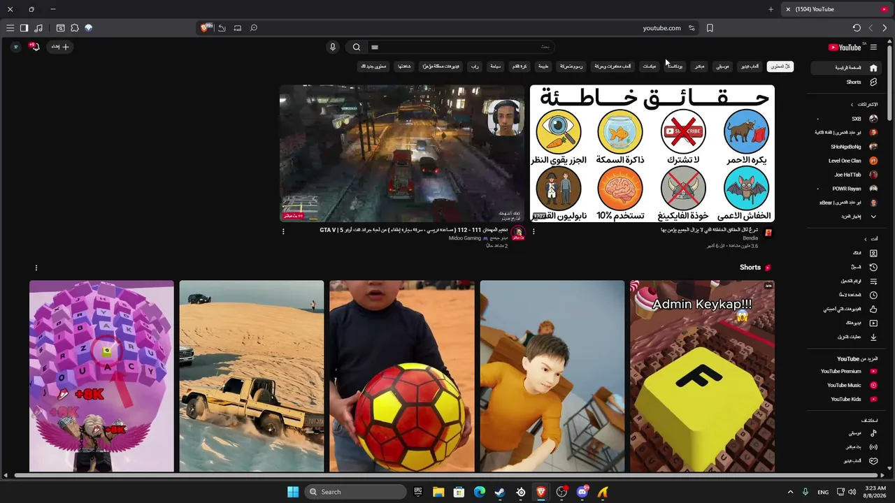
Task: Show hidden icons in system tray
Action: pyautogui.click(x=791, y=492)
